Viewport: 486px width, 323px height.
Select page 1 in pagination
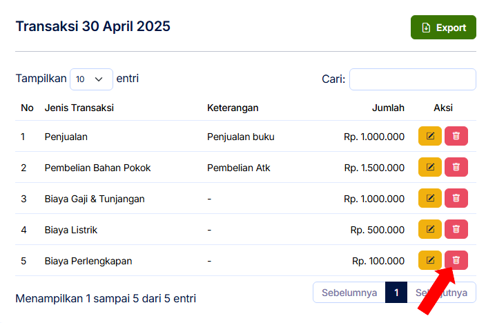[x=396, y=293]
